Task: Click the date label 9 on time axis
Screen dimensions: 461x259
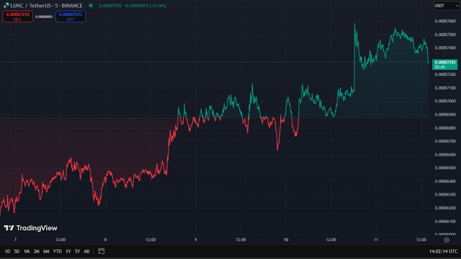Action: coord(195,240)
